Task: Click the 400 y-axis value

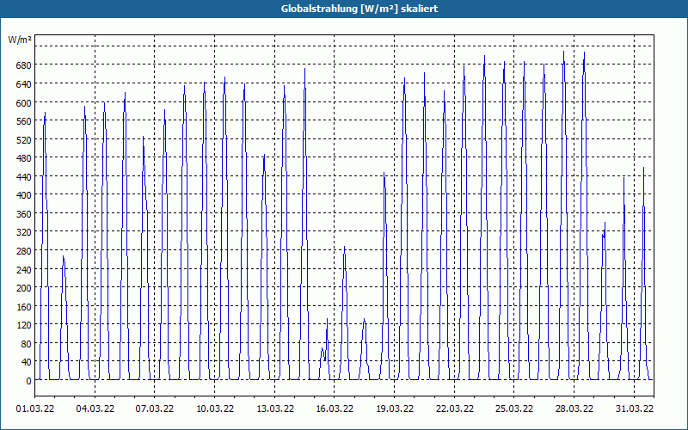Action: pyautogui.click(x=23, y=195)
